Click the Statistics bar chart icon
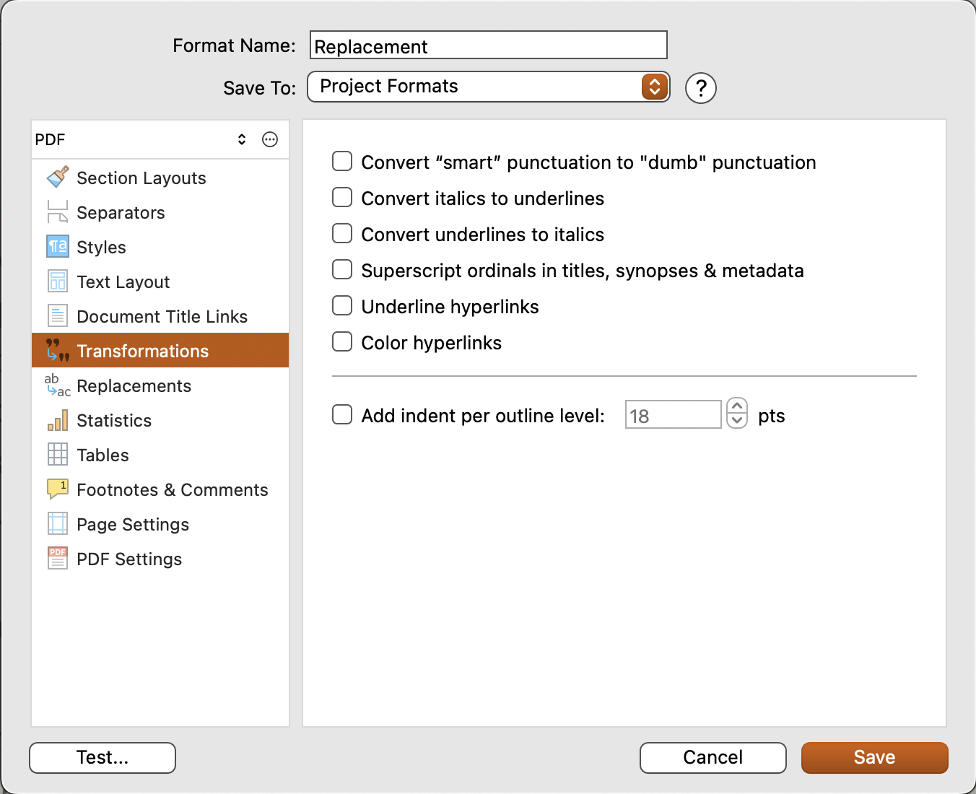 point(58,420)
